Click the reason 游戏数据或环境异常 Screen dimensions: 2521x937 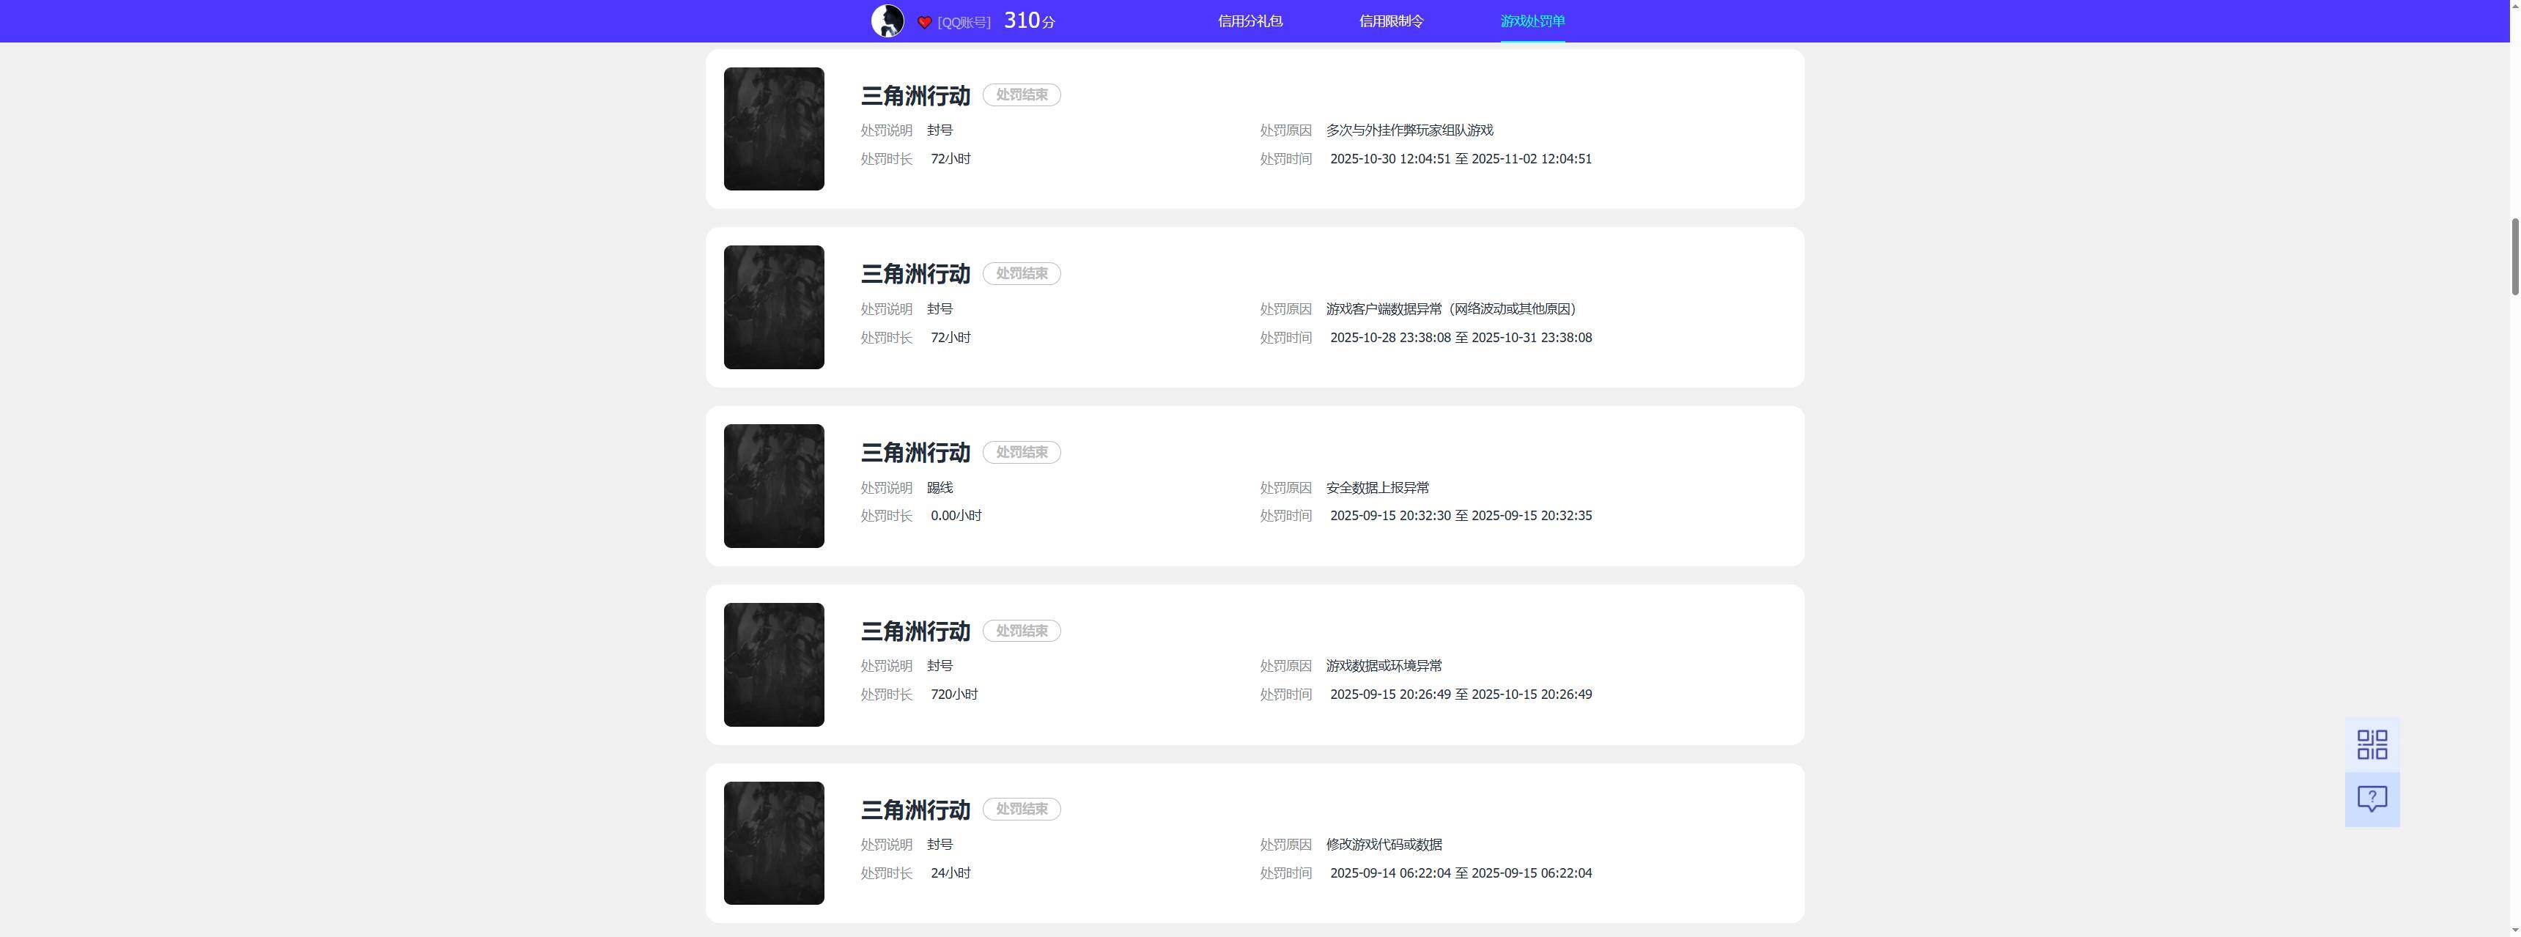1384,666
